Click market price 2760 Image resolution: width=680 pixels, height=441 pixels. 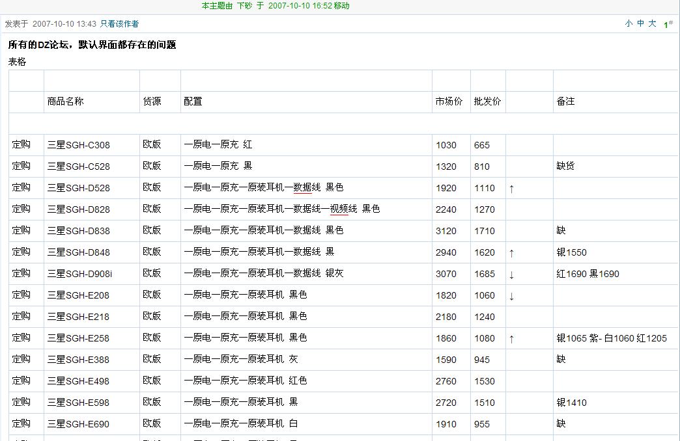coord(446,381)
